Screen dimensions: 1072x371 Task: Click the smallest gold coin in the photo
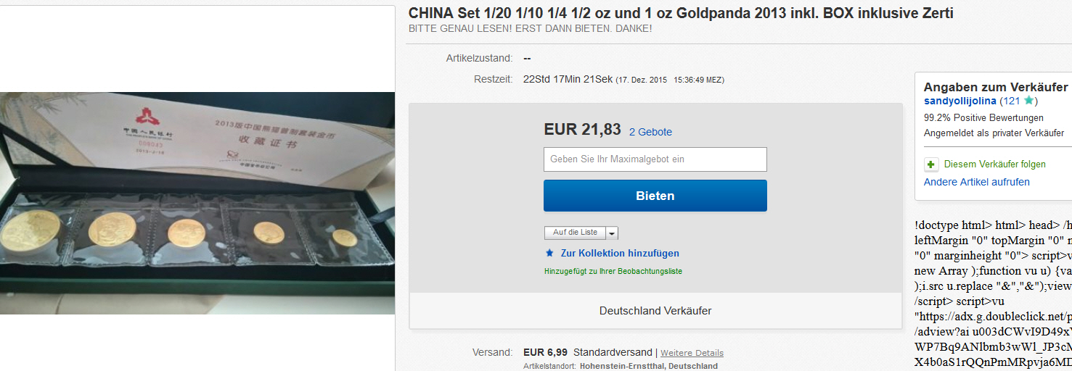[x=345, y=238]
